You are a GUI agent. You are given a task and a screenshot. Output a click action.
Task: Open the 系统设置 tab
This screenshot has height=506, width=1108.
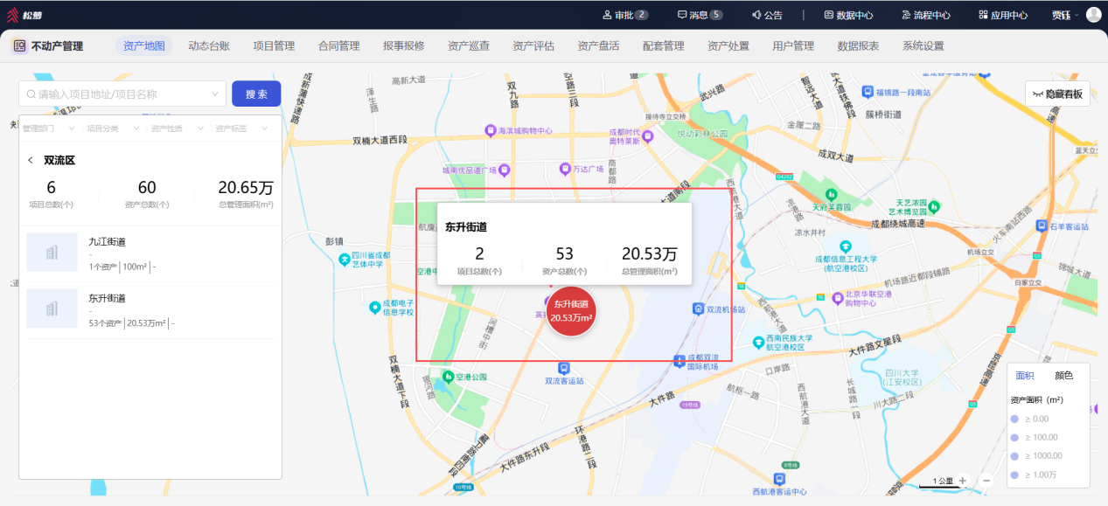(923, 46)
